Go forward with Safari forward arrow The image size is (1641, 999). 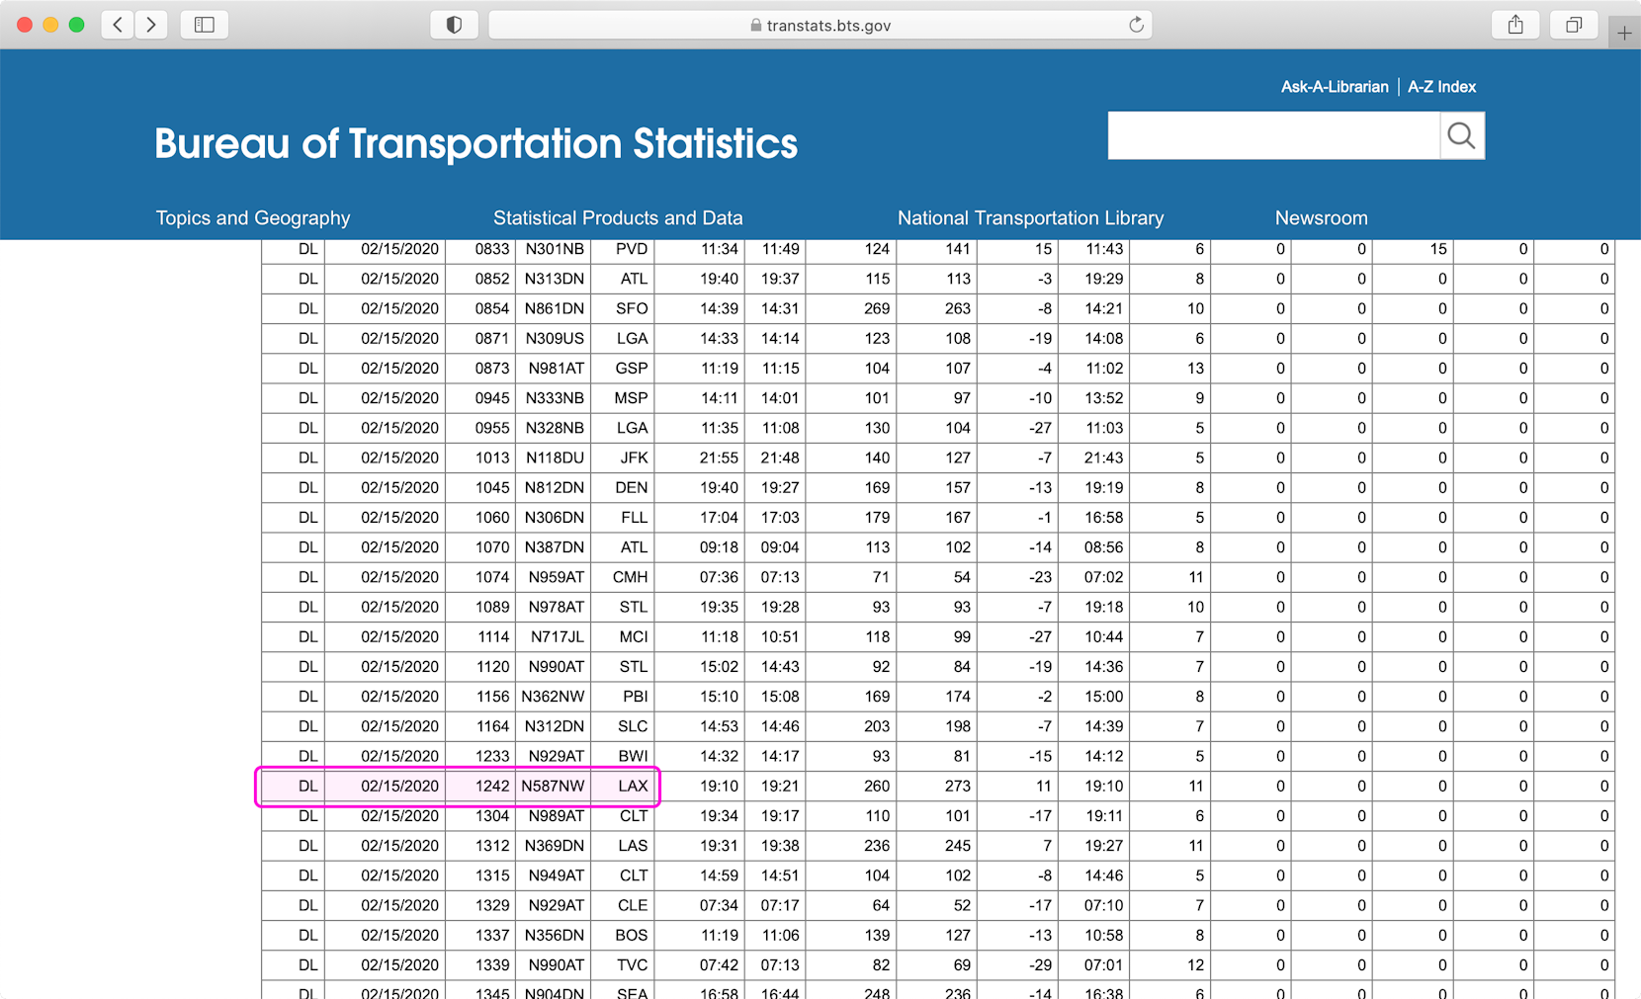[x=151, y=25]
